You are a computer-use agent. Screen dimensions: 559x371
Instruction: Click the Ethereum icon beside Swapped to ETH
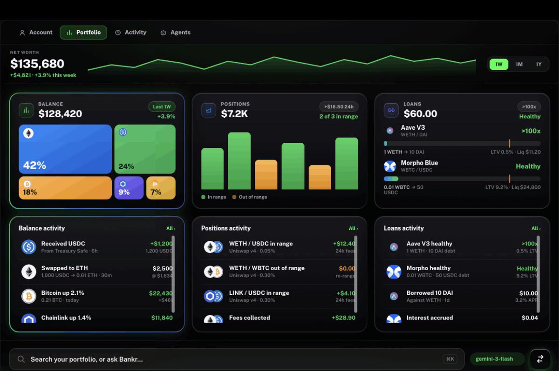click(x=28, y=272)
